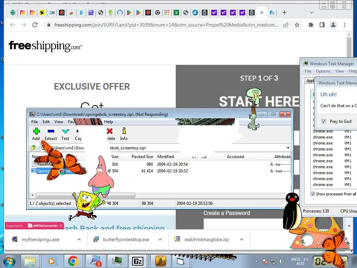Image resolution: width=357 pixels, height=268 pixels.
Task: Switch to the SM tab
Action: coord(52,13)
